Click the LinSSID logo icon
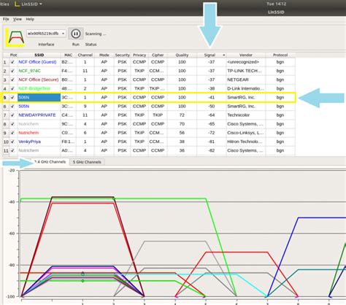The width and height of the screenshot is (346, 305). coord(15,37)
